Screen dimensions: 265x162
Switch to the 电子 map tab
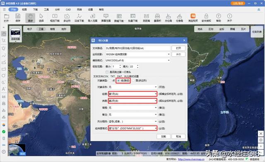tap(29, 29)
